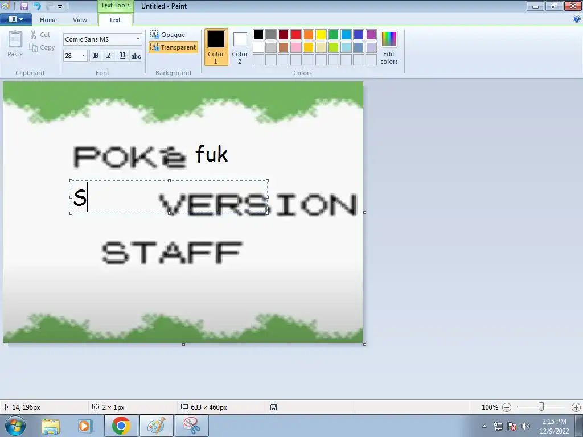Toggle Strikethrough formatting
583x437 pixels.
point(136,56)
